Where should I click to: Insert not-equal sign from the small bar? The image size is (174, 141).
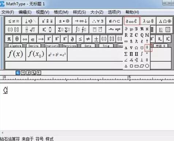[x=88, y=39]
